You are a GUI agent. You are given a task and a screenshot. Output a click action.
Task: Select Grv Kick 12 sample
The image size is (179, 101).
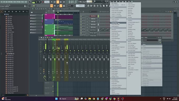pos(11,54)
